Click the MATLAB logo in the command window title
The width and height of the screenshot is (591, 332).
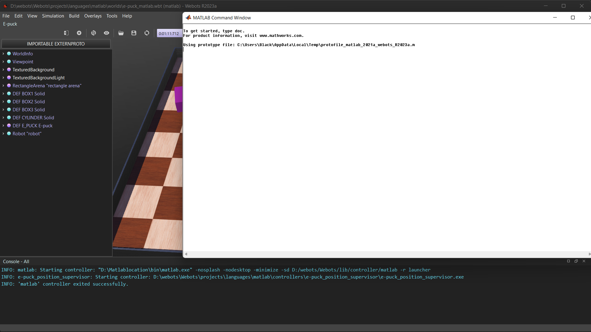coord(188,18)
